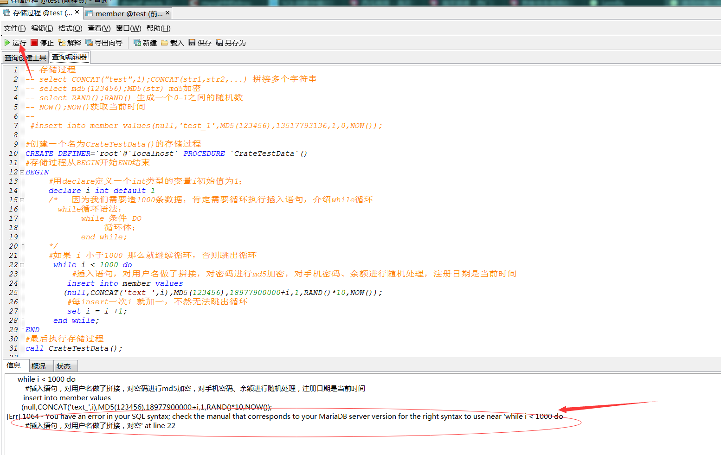
Task: Click the Explain (解释) toolbar icon
Action: click(62, 43)
